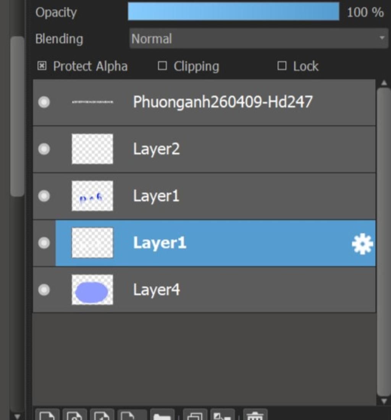
Task: Click the duplicate layer icon
Action: [195, 415]
